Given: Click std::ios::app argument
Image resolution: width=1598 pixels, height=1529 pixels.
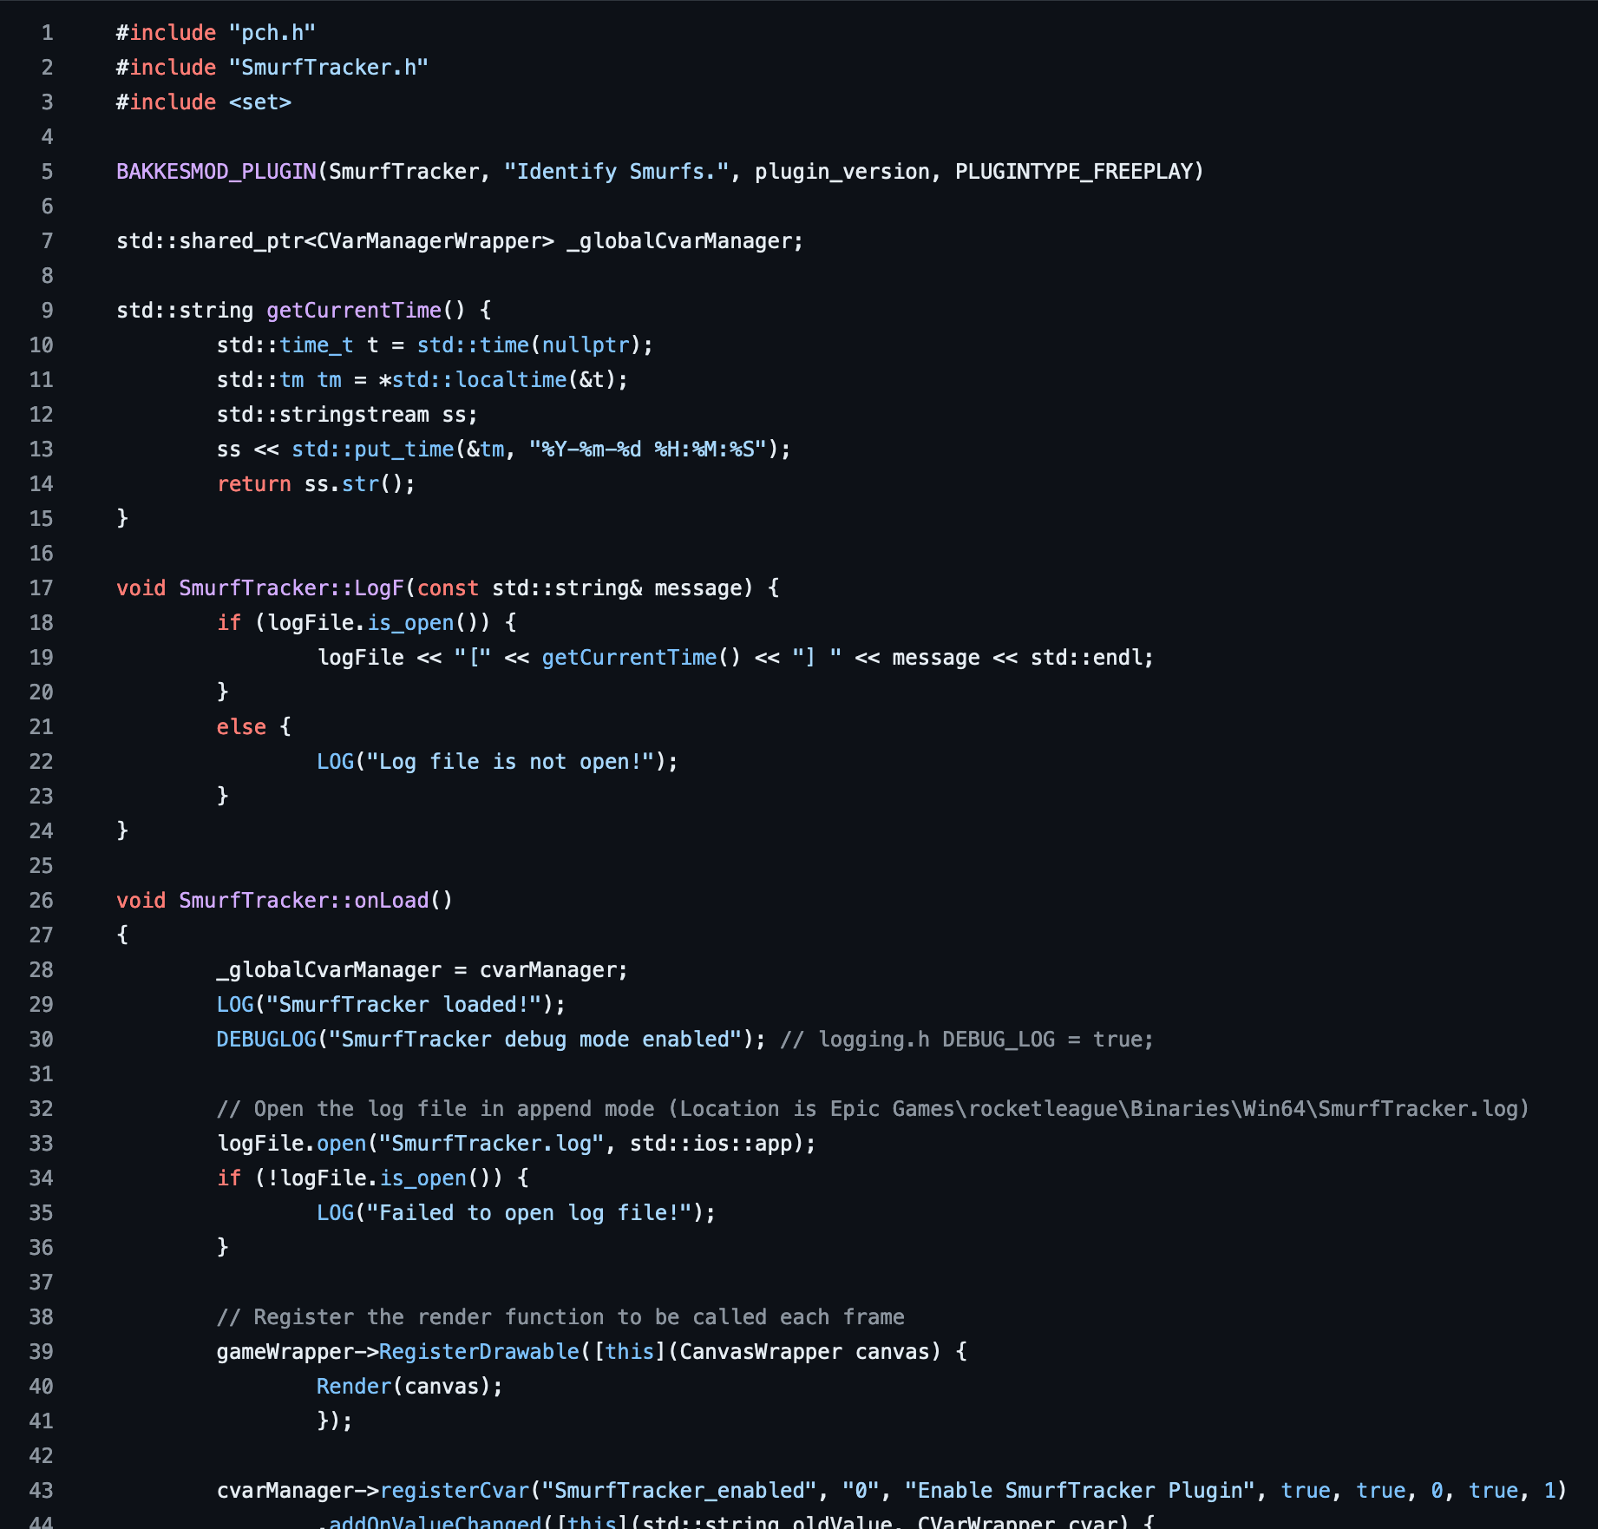Looking at the screenshot, I should pyautogui.click(x=711, y=1144).
